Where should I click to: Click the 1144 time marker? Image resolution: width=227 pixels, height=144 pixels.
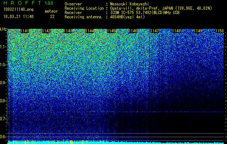(90, 31)
